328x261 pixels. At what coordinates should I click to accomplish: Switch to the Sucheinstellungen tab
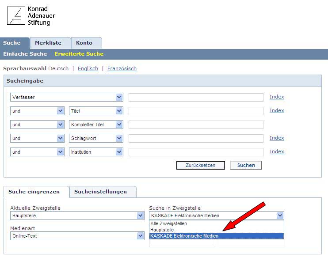click(x=100, y=192)
